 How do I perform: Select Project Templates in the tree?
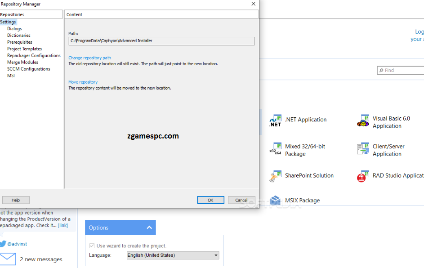(x=25, y=49)
